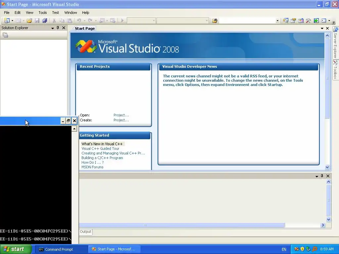Viewport: 339px width, 254px height.
Task: Open MSDN Forums link
Action: pos(92,167)
